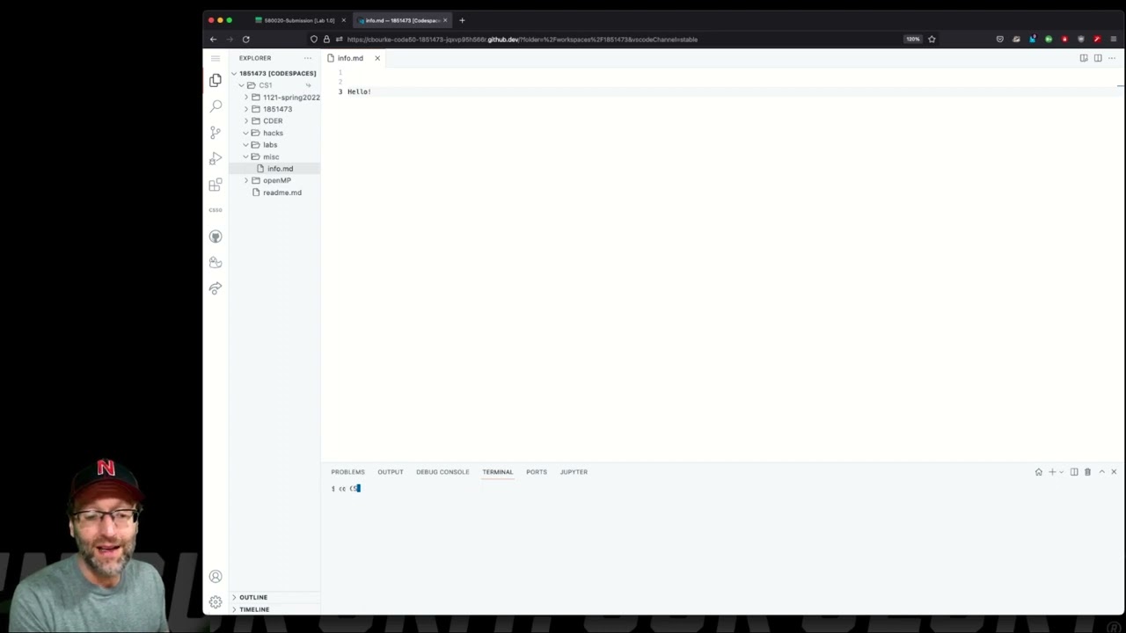
Task: Reload the browser page
Action: 246,39
